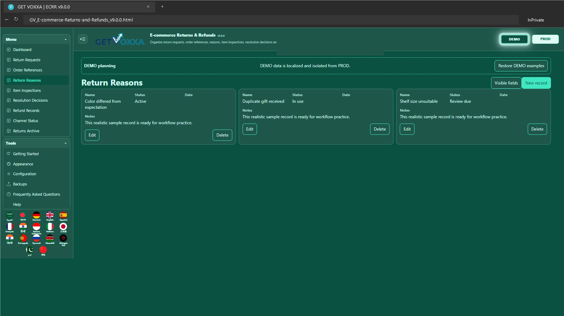Image resolution: width=564 pixels, height=316 pixels.
Task: Choose the Français language flag
Action: pyautogui.click(x=10, y=228)
